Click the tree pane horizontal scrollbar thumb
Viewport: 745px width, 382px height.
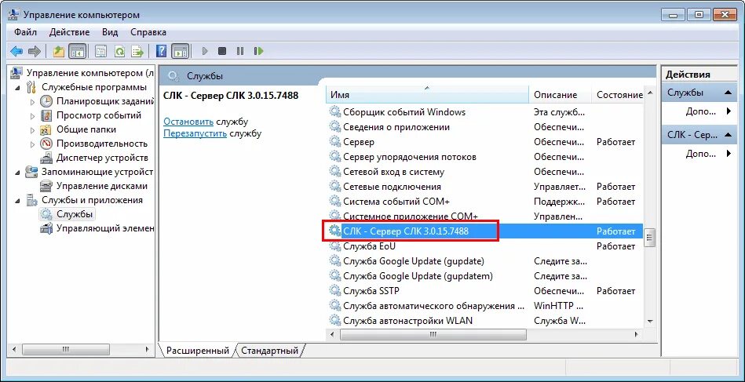point(67,350)
